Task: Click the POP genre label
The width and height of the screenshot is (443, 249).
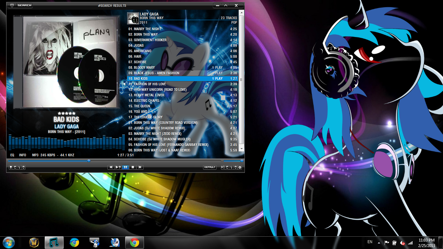Action: coord(234,23)
